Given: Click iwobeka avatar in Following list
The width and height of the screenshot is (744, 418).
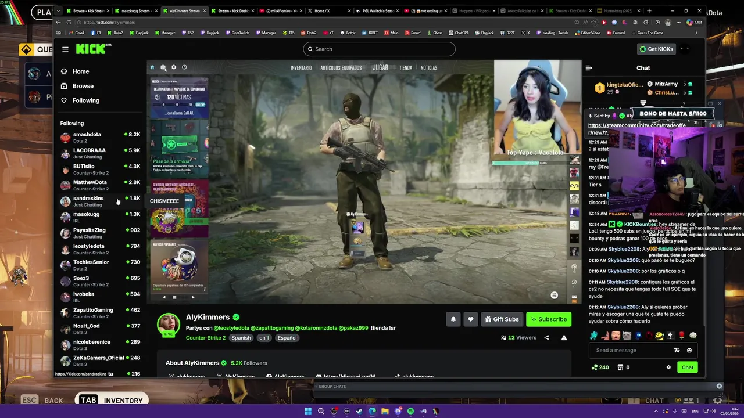Looking at the screenshot, I should tap(65, 297).
